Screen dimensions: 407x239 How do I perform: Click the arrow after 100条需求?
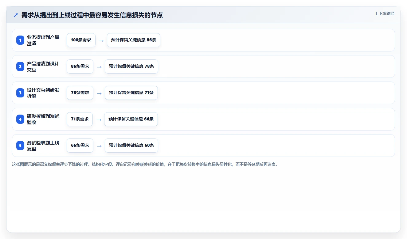click(101, 40)
